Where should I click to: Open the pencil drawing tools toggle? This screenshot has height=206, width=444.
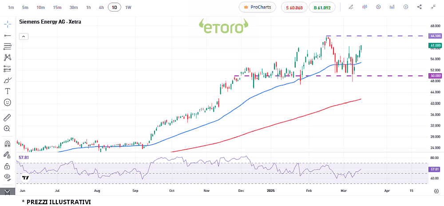tap(351, 7)
